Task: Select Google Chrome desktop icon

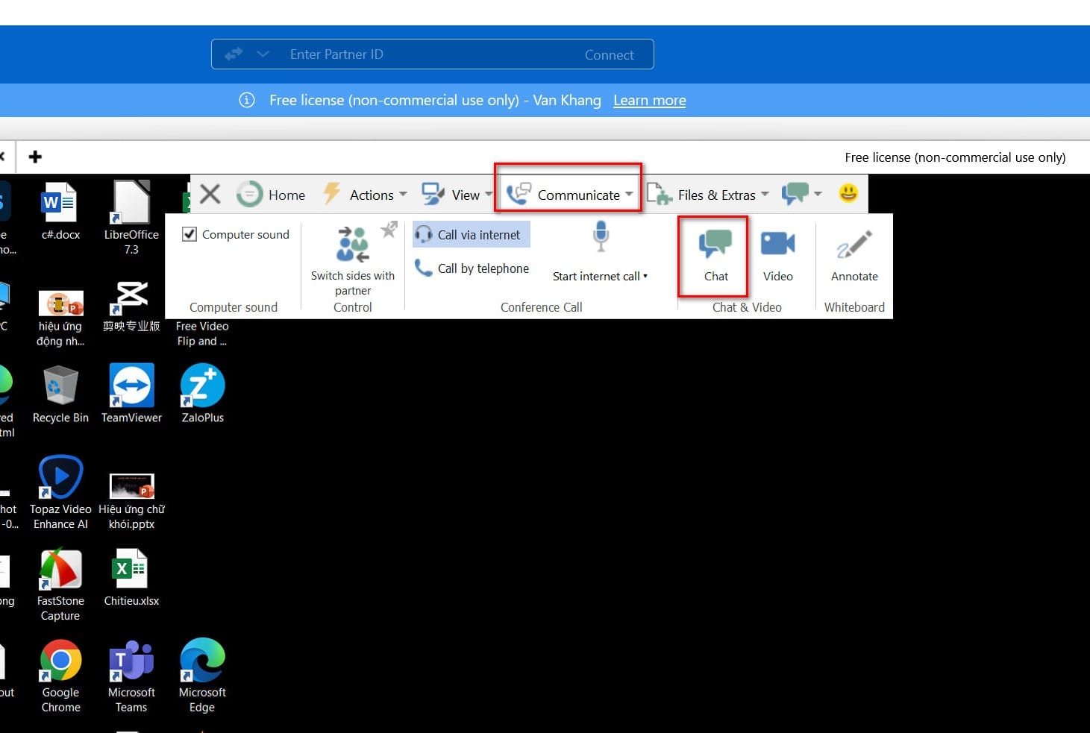Action: (x=60, y=676)
